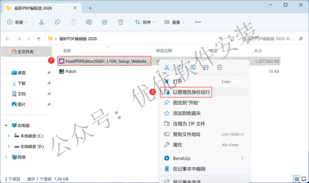Add a new tab with the plus button
This screenshot has width=309, height=183.
tap(90, 8)
